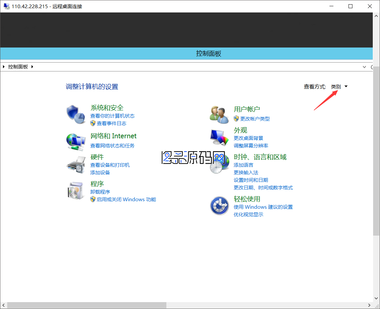380x309 pixels.
Task: Click the vertical scrollbar thumb
Action: (376, 151)
